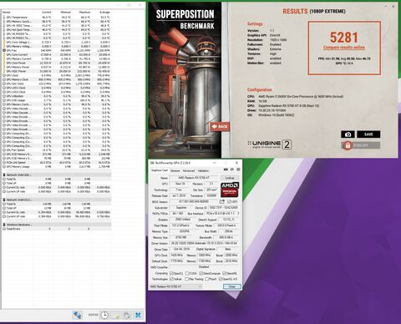Click the bus interface question mark in GPU-Z
The height and width of the screenshot is (324, 401).
tap(238, 214)
